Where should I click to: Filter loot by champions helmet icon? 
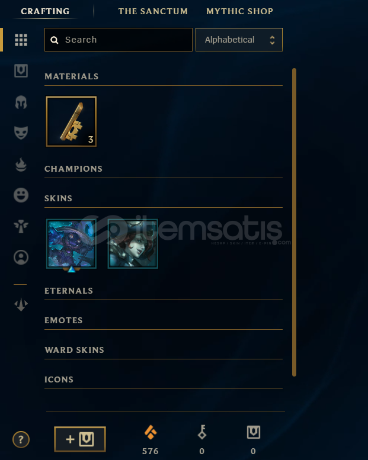point(21,102)
